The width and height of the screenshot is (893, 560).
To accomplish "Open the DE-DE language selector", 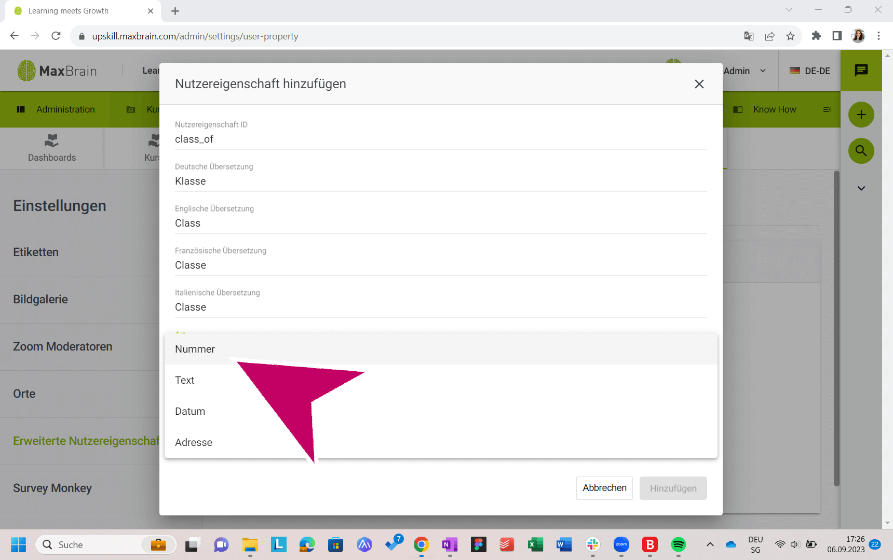I will coord(810,71).
